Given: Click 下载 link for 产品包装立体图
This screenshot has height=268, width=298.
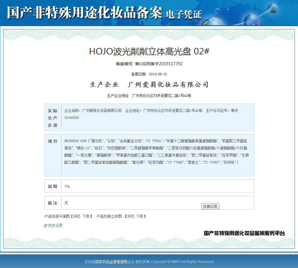Looking at the screenshot, I should pos(140,216).
